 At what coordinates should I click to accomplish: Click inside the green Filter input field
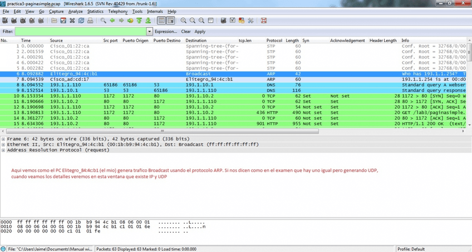click(x=81, y=32)
